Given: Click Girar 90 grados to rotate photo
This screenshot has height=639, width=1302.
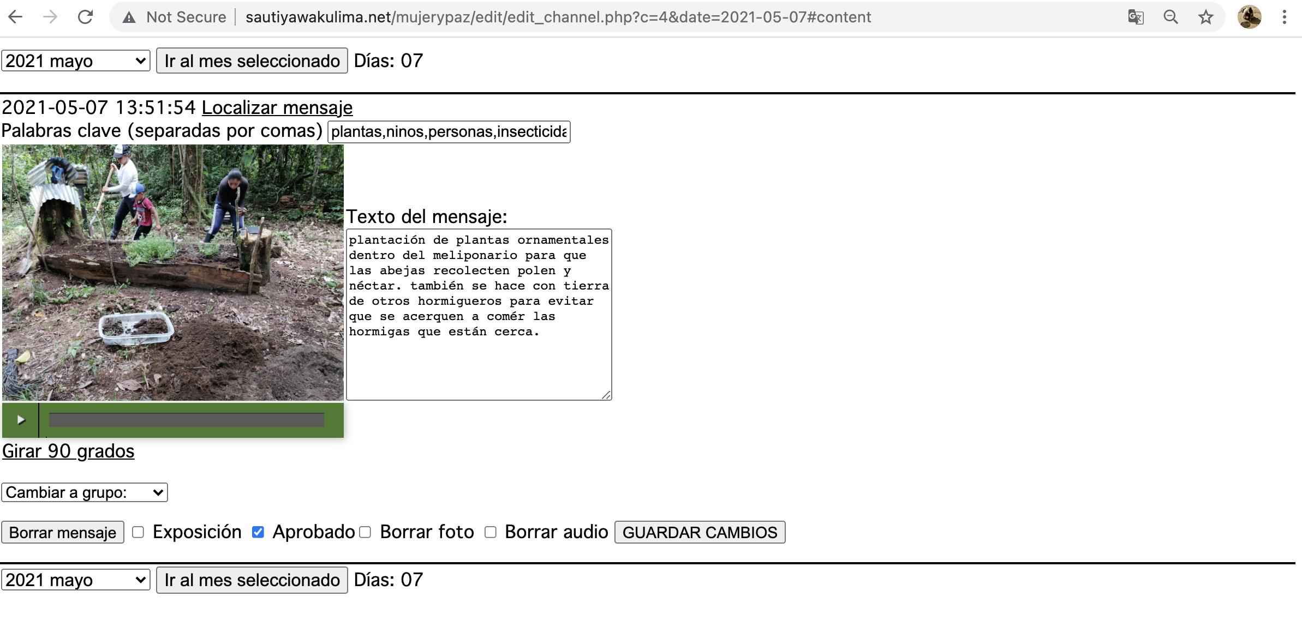Looking at the screenshot, I should [68, 451].
